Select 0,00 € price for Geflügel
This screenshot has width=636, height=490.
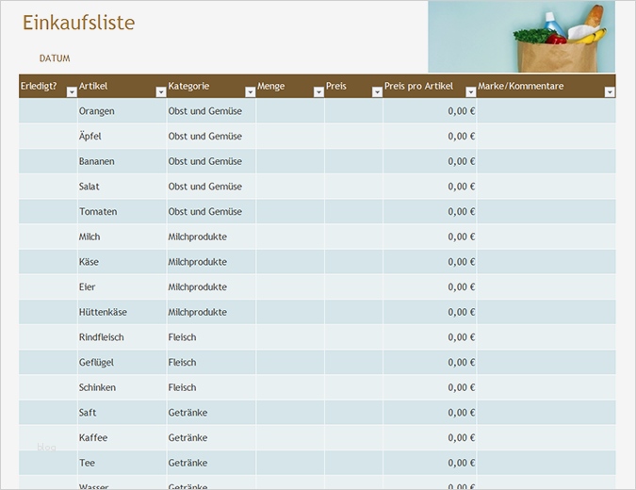(x=430, y=362)
